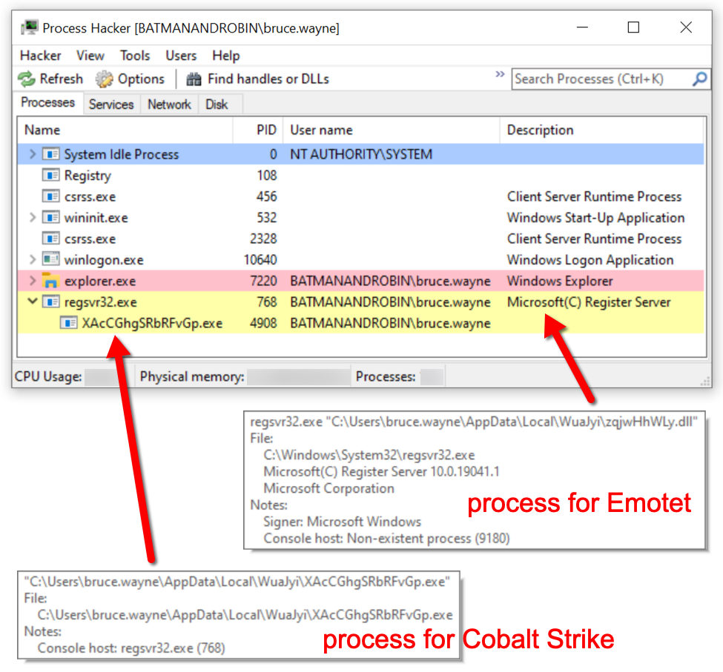Viewport: 723px width, 672px height.
Task: Sort by the User name column header
Action: 391,130
